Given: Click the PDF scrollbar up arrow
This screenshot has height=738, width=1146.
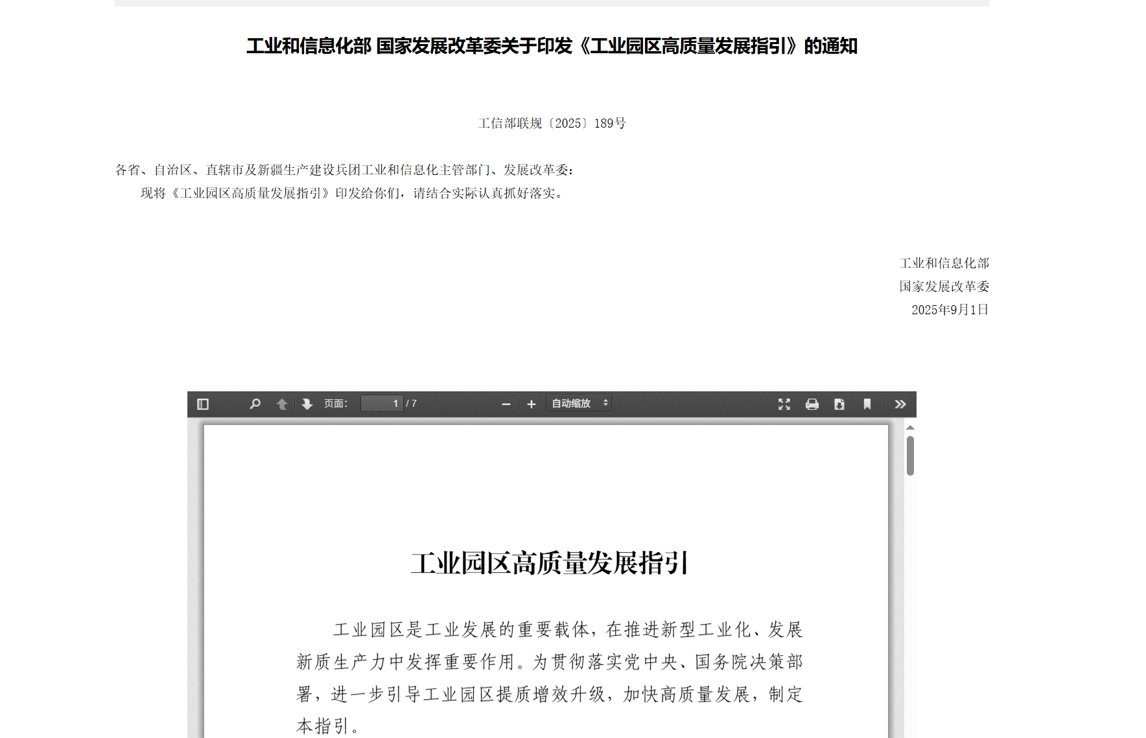Looking at the screenshot, I should click(x=910, y=428).
